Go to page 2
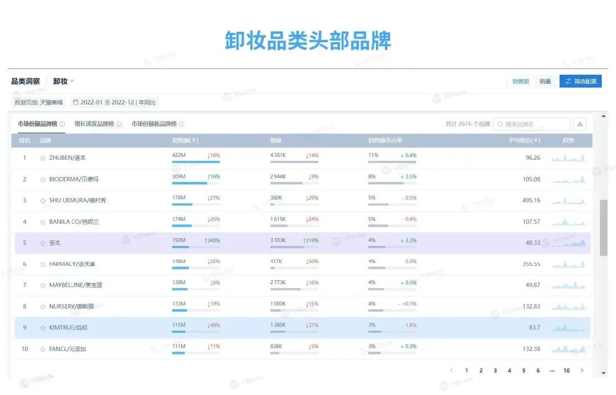616x395 pixels. tap(481, 370)
